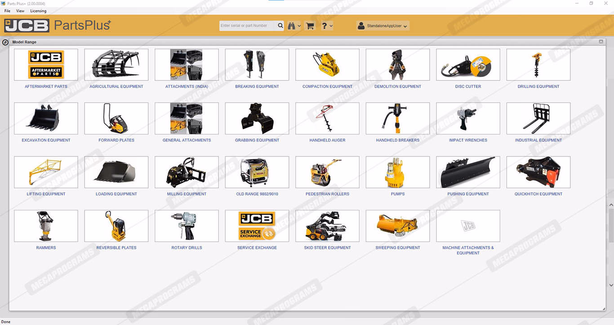Click the Machine Attachments & Equipment link
This screenshot has height=325, width=614.
[468, 250]
